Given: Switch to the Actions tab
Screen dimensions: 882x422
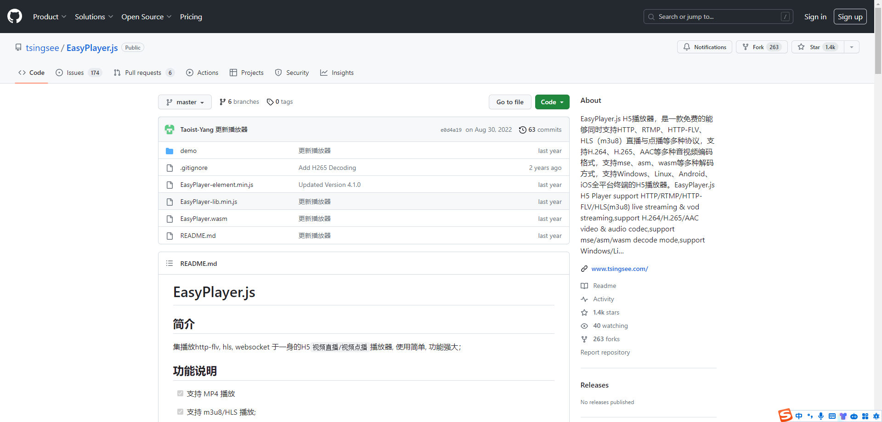Looking at the screenshot, I should [x=202, y=73].
